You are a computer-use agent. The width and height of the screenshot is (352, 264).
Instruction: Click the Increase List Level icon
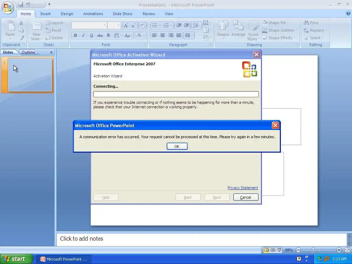coord(186,25)
